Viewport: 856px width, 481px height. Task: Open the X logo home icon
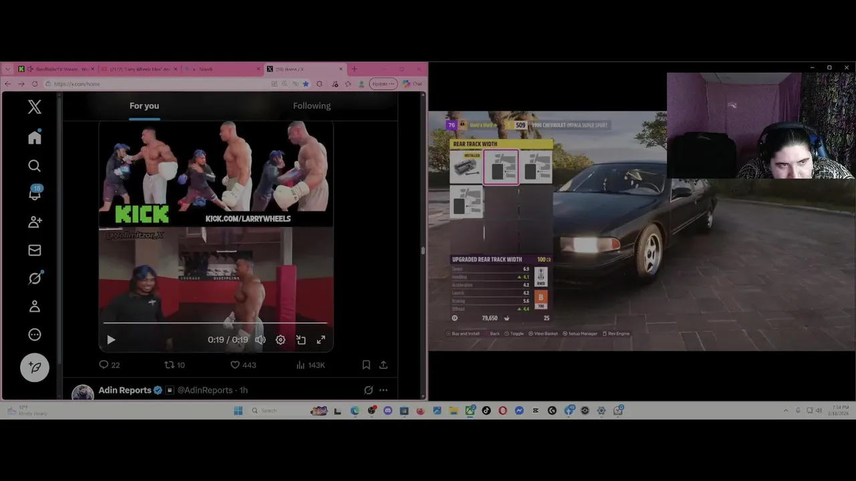(35, 107)
